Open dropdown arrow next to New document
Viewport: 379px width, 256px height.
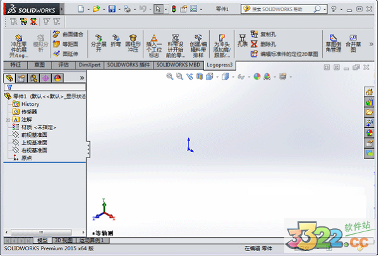[88, 9]
